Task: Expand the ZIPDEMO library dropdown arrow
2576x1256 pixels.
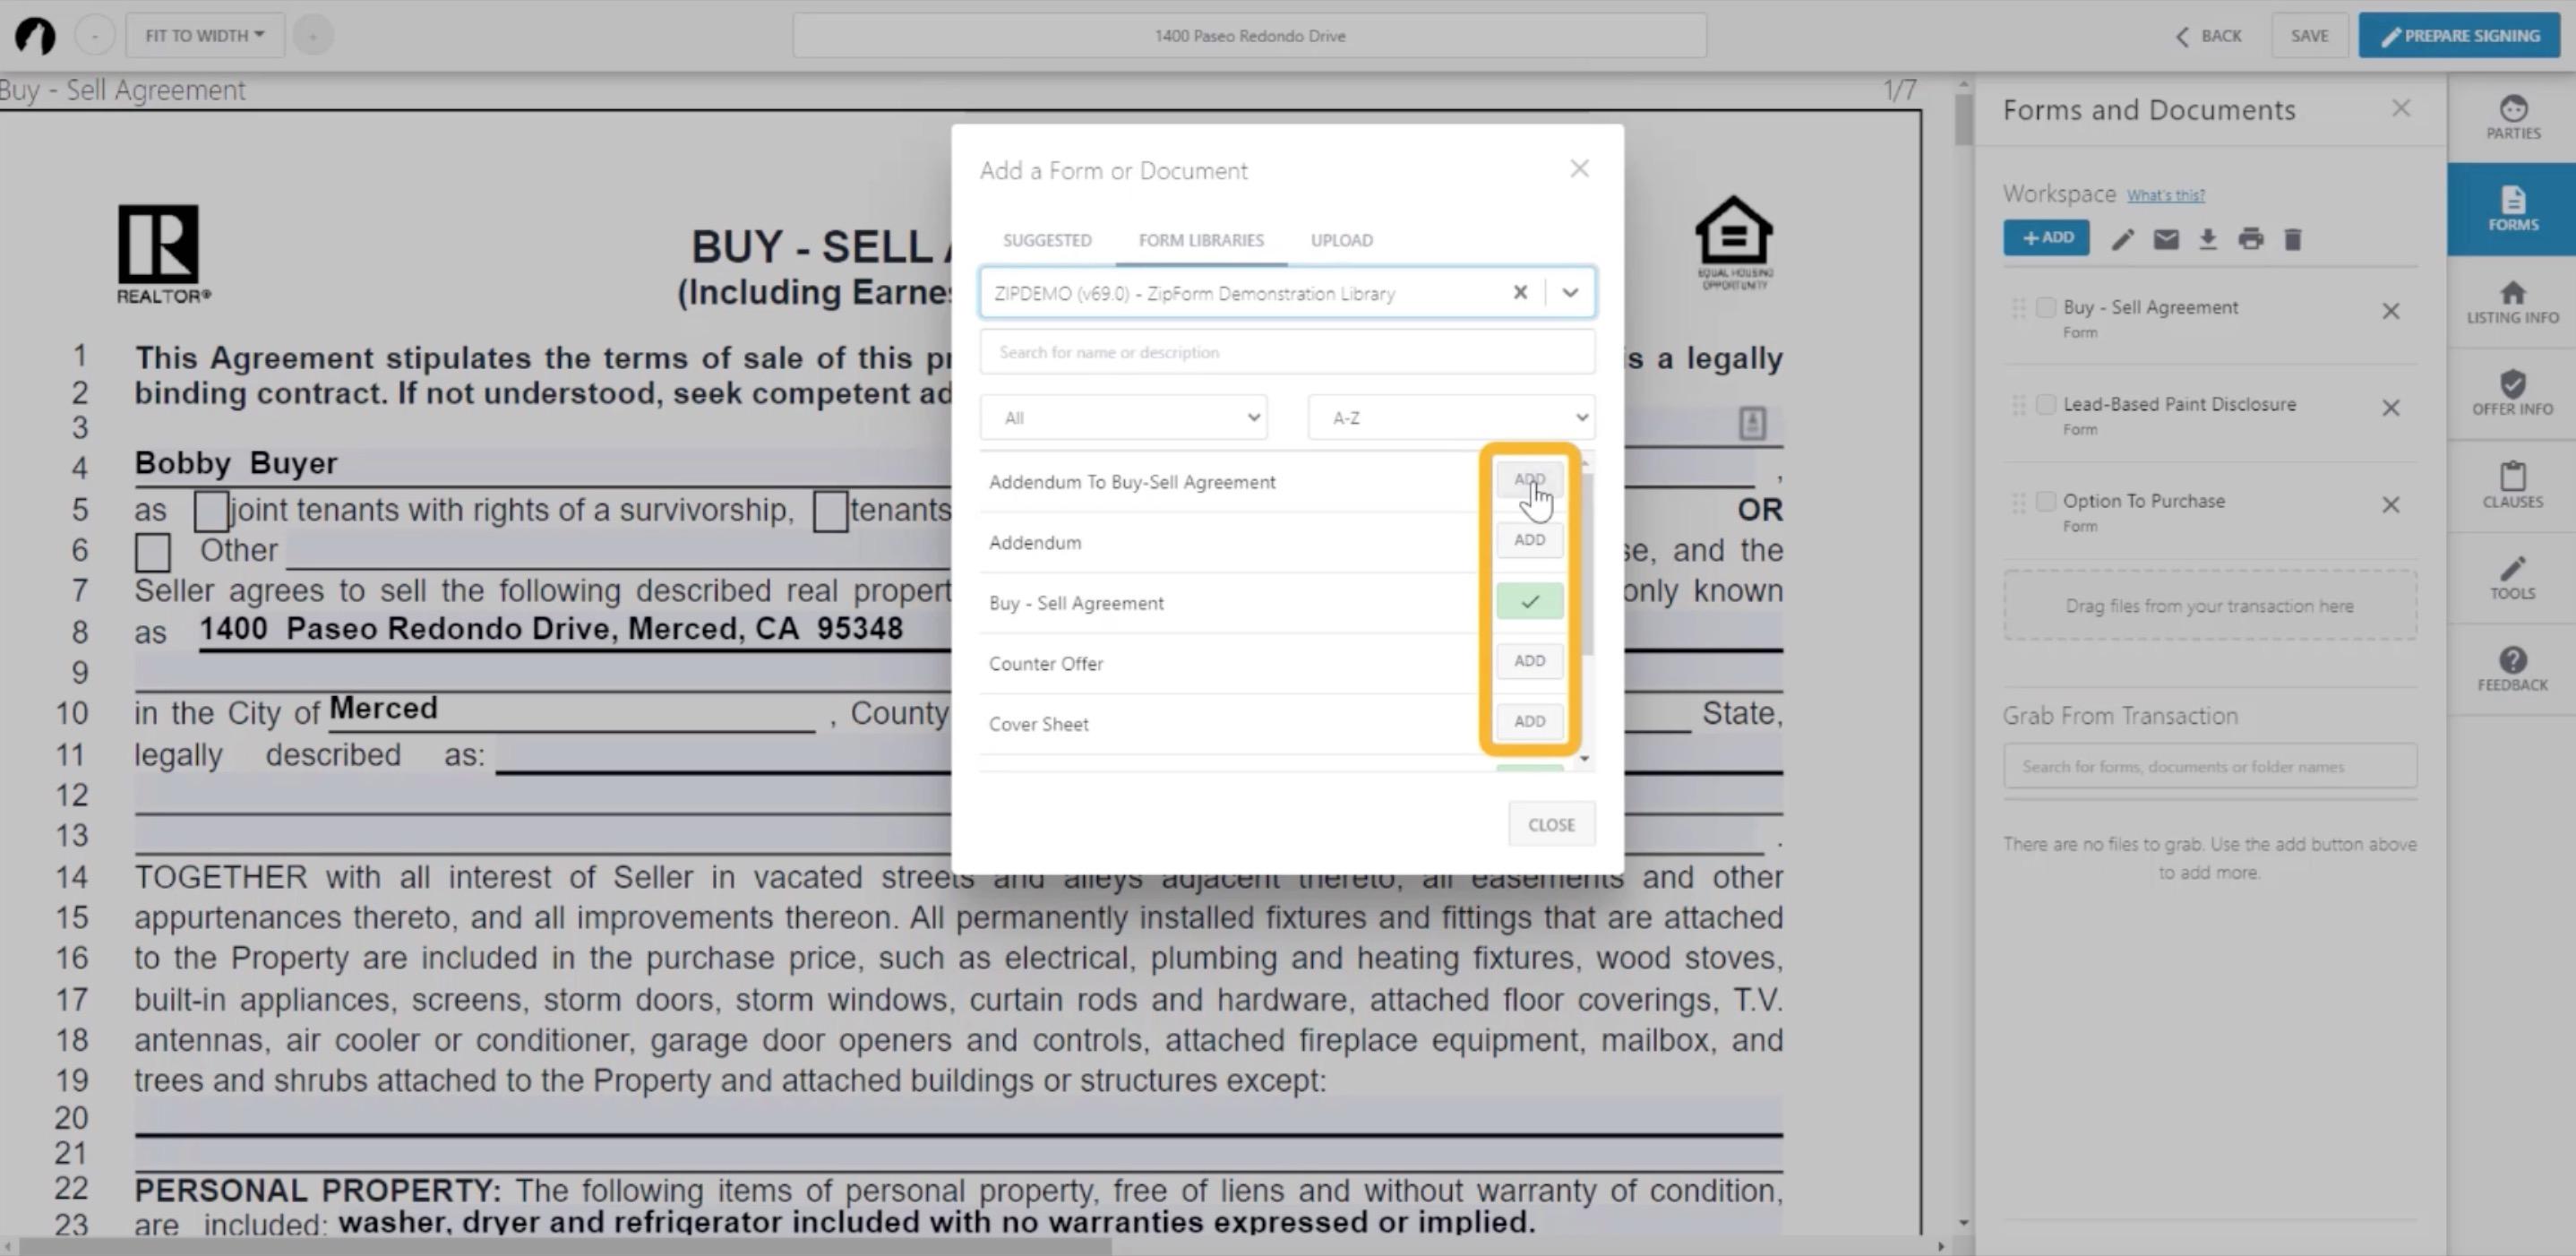Action: tap(1570, 293)
